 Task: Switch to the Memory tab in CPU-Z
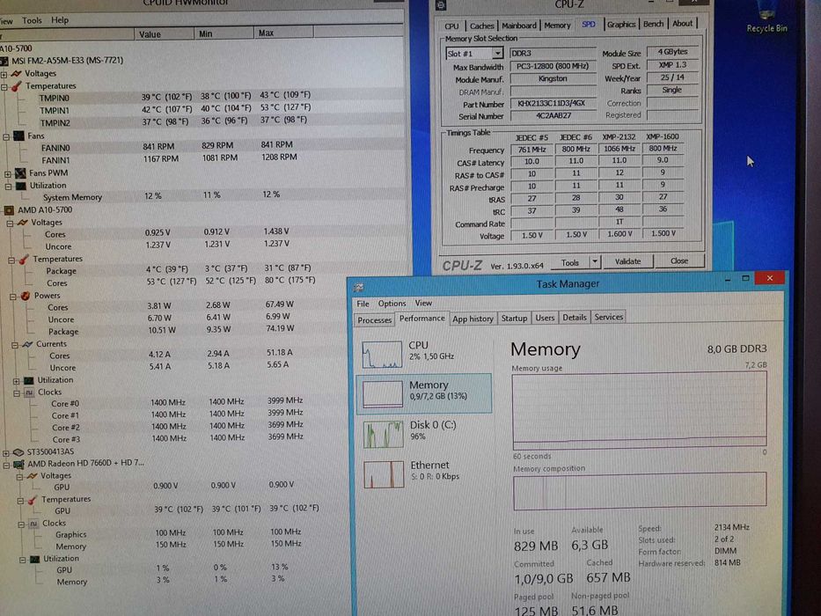557,26
